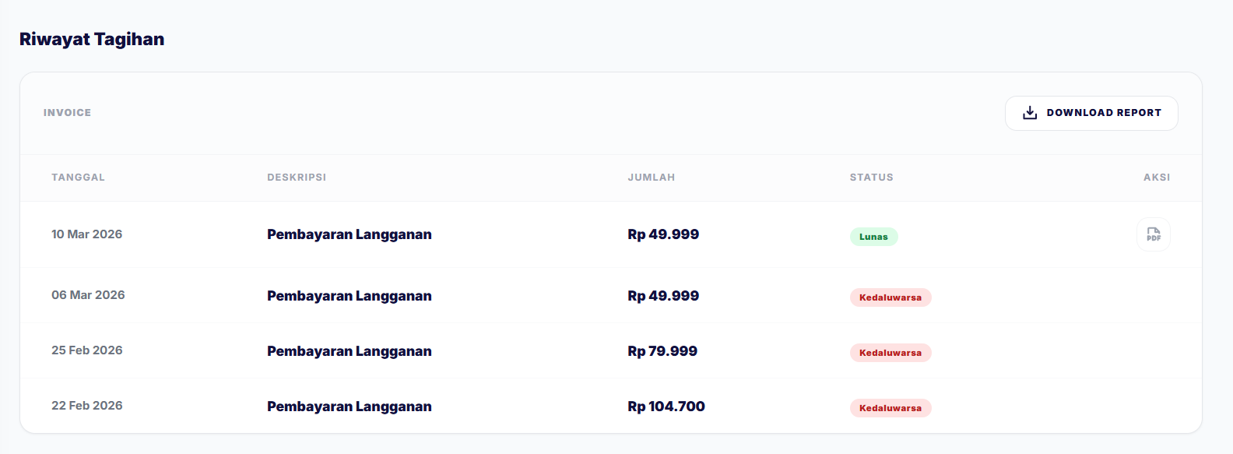This screenshot has width=1233, height=454.
Task: Toggle the Lunas status badge
Action: click(873, 237)
